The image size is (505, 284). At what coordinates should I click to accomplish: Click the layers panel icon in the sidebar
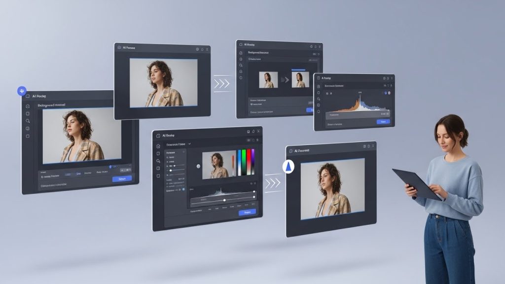click(28, 128)
